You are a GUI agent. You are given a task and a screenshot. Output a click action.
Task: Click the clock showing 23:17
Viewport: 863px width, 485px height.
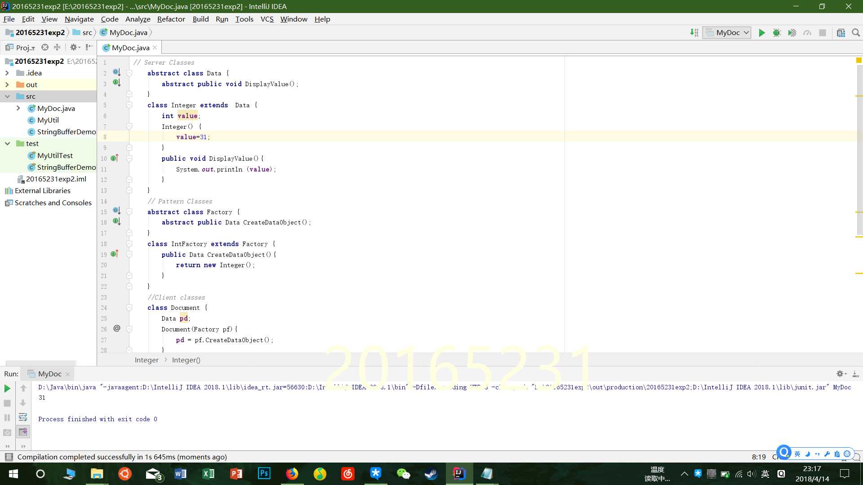(812, 469)
